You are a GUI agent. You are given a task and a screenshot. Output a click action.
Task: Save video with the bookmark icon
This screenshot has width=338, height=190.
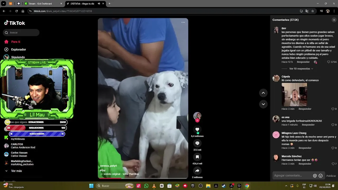[x=197, y=157]
